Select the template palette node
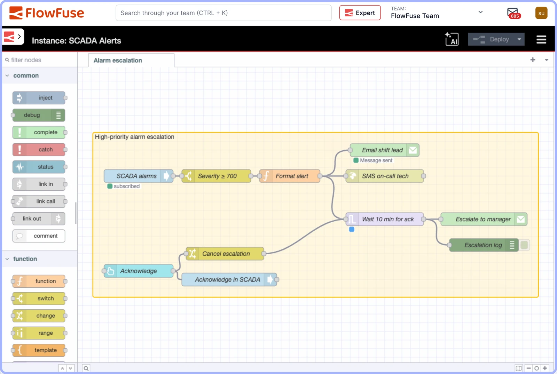 click(x=39, y=350)
